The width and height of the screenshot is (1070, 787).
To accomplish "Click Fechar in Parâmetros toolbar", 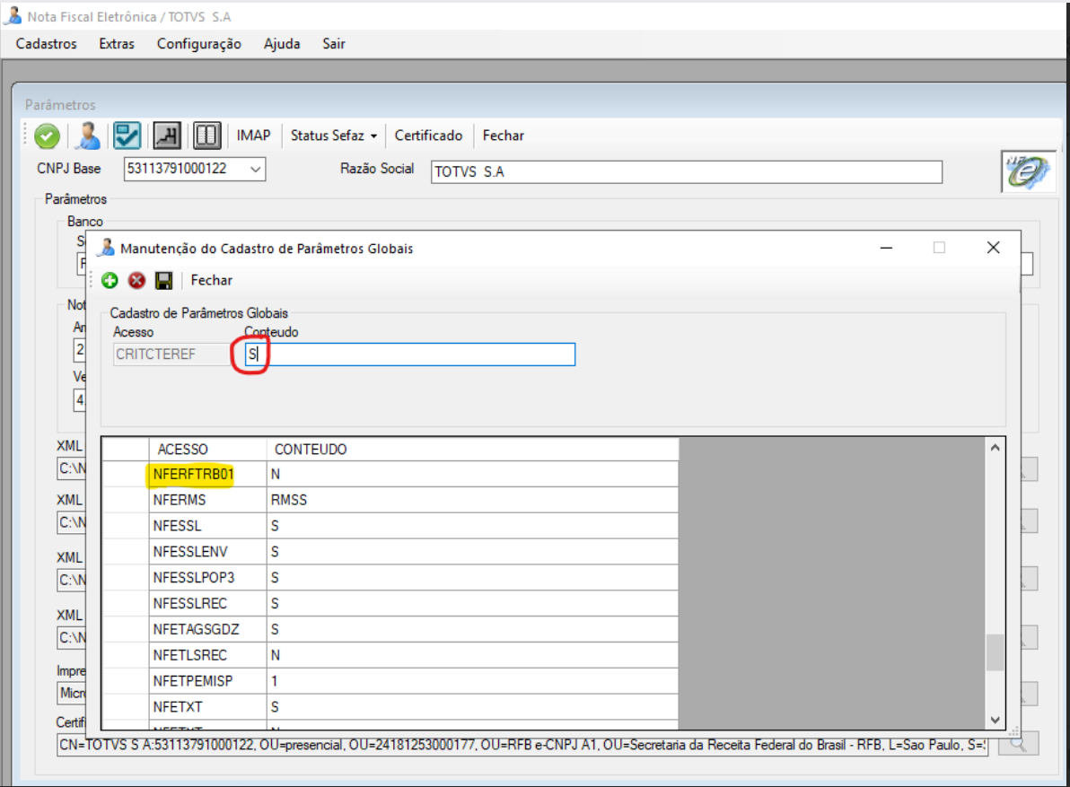I will pyautogui.click(x=504, y=136).
